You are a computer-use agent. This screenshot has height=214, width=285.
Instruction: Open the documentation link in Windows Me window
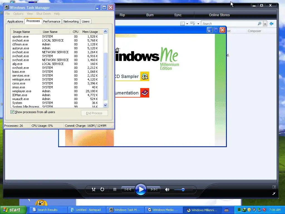127,93
